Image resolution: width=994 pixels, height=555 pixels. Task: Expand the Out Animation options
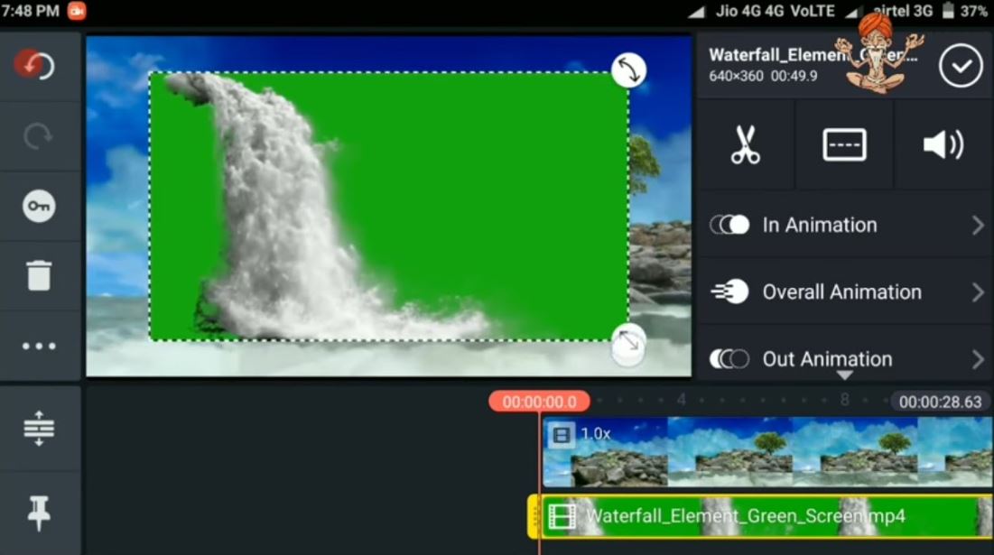click(x=844, y=358)
